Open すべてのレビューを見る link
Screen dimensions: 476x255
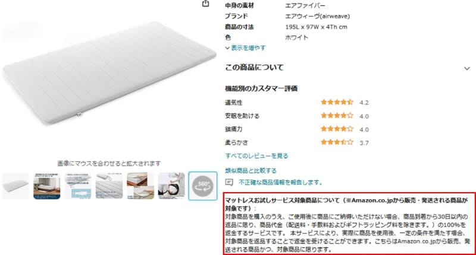[x=256, y=156]
